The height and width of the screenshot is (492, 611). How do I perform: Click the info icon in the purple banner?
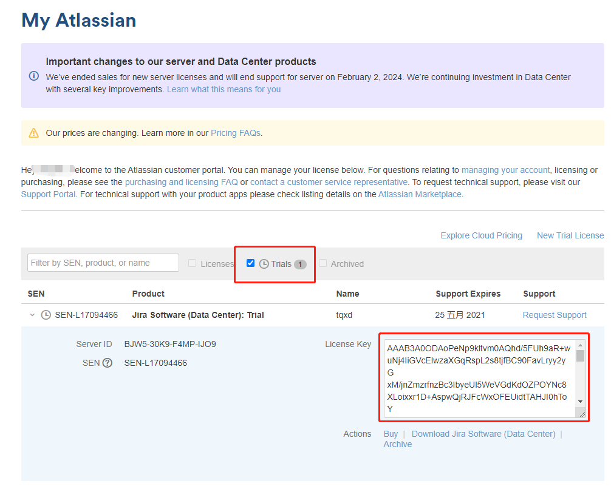click(x=34, y=76)
